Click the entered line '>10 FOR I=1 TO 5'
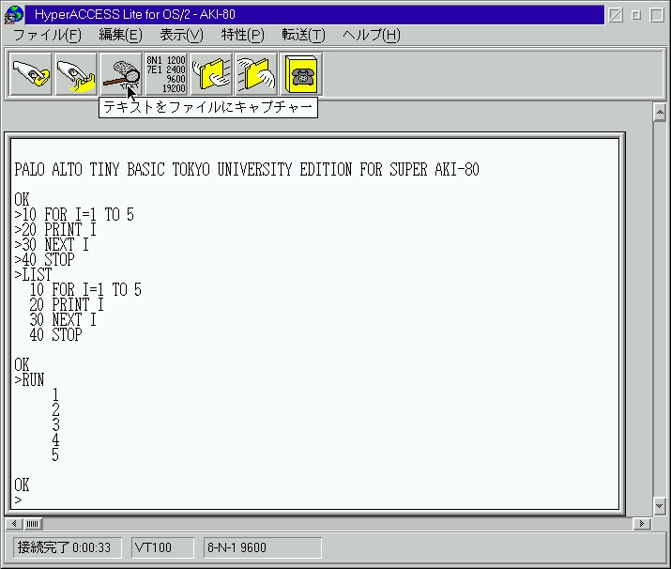This screenshot has width=671, height=569. pyautogui.click(x=74, y=214)
